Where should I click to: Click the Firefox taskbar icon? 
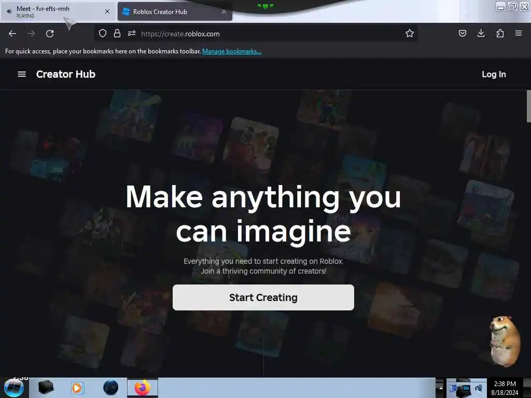click(x=143, y=388)
